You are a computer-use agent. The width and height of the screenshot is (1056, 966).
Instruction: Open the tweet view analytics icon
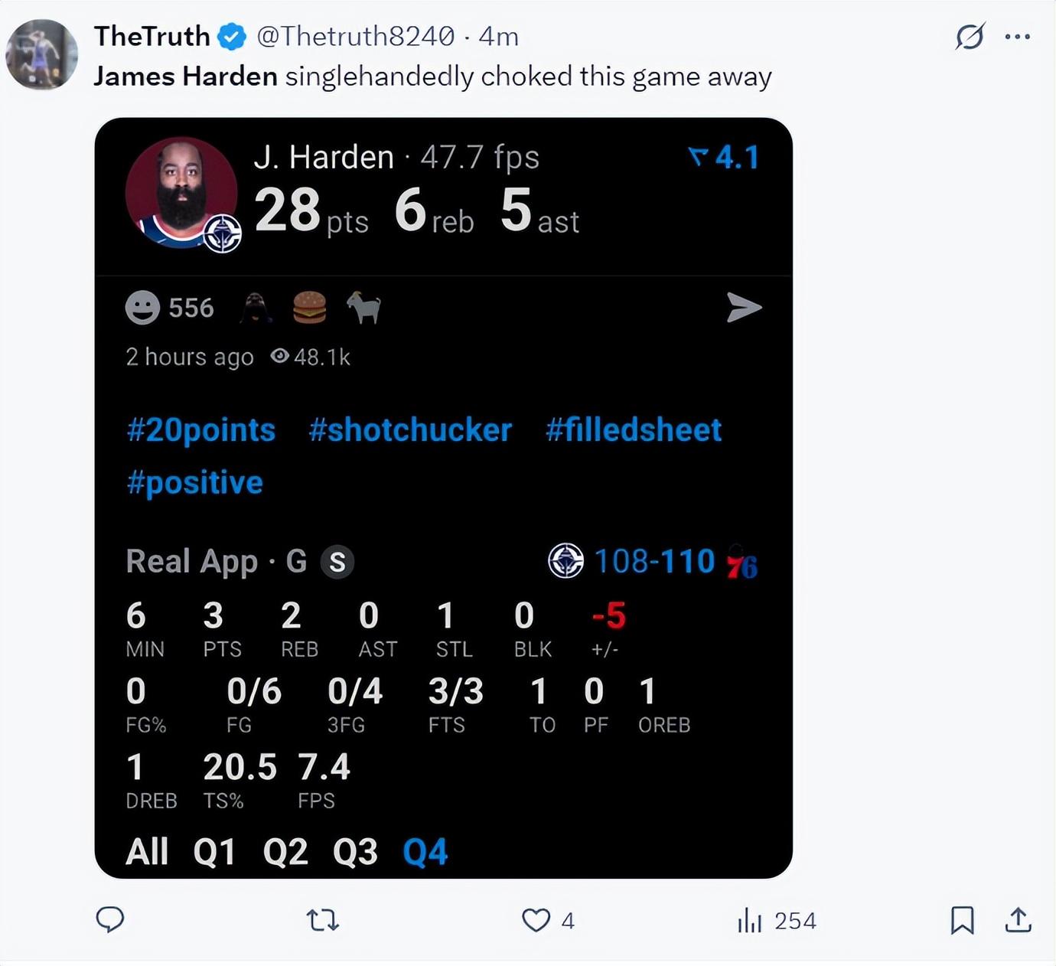[x=750, y=920]
